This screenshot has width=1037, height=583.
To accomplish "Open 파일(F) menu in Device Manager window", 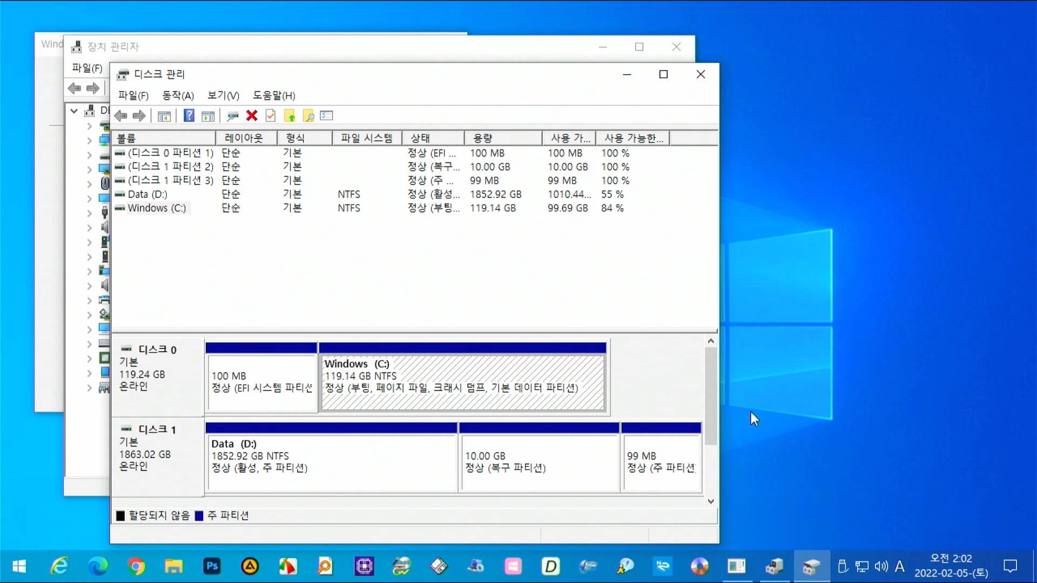I will pos(87,68).
